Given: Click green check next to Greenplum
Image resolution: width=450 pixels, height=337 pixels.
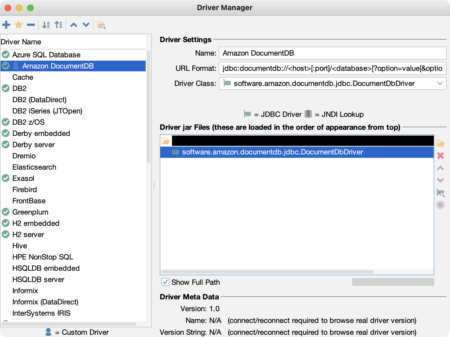Looking at the screenshot, I should pyautogui.click(x=6, y=212).
